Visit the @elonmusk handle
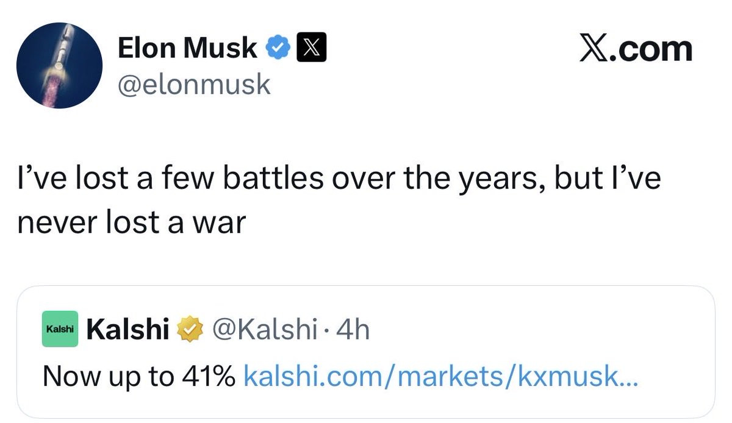The height and width of the screenshot is (423, 732). [x=193, y=84]
